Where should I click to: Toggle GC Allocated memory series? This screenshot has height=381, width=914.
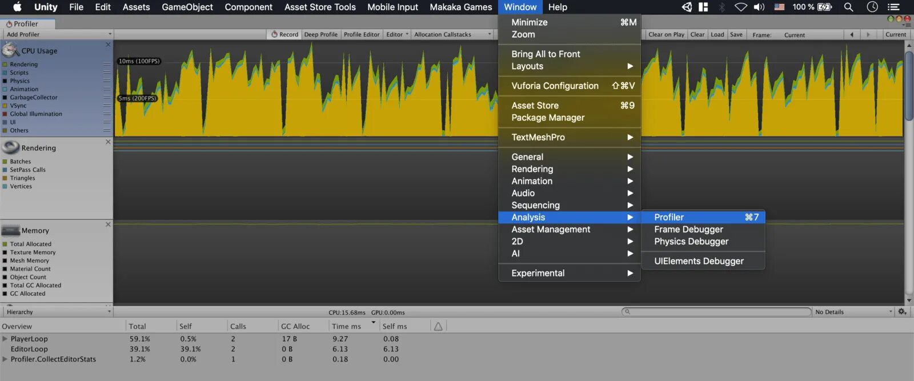point(5,294)
